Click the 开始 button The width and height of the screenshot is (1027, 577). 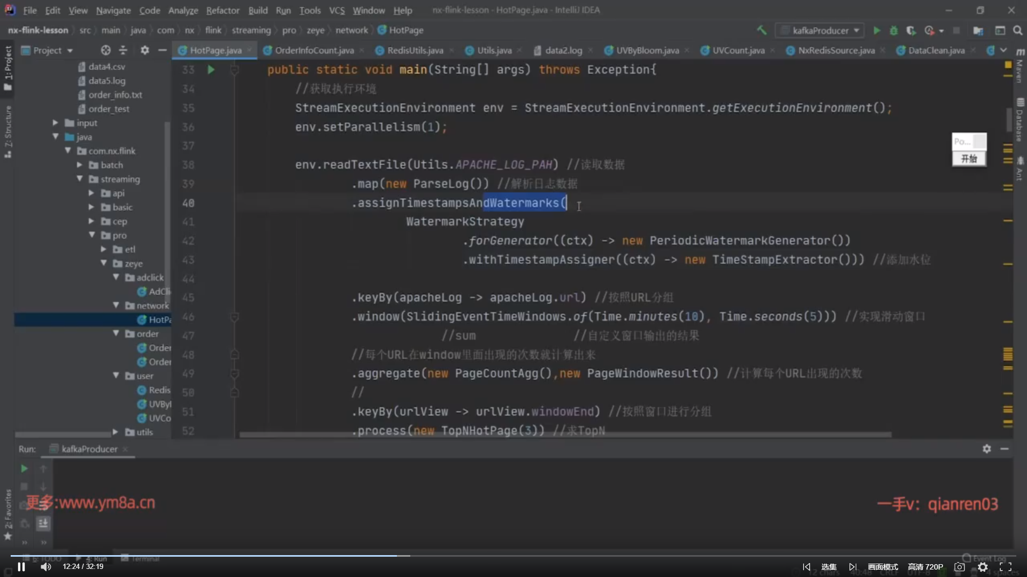(x=969, y=159)
